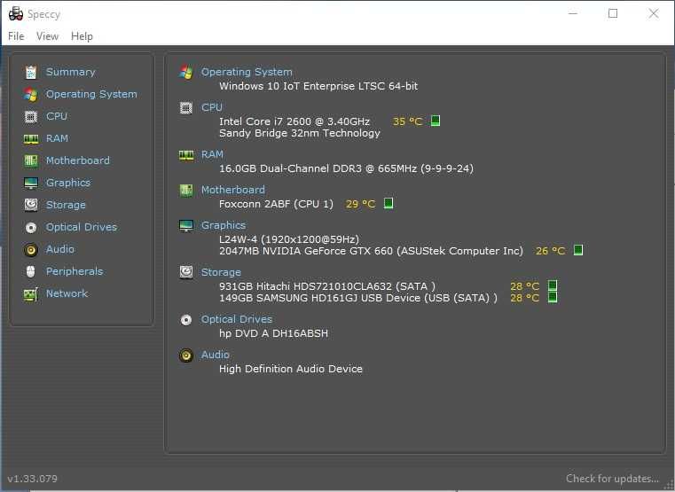Open the File menu
The width and height of the screenshot is (675, 492).
[16, 36]
